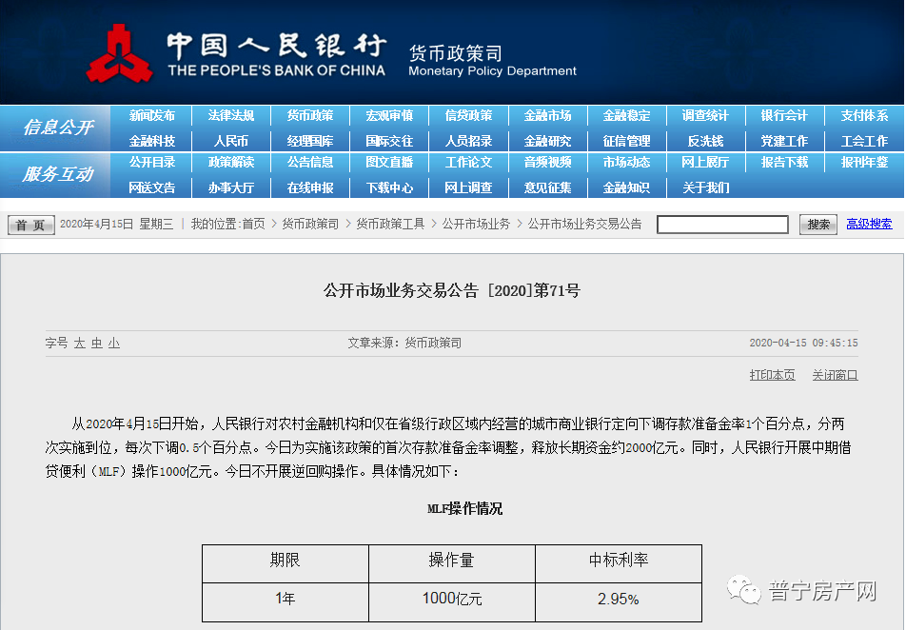Select 人民币 menu item
Screen dimensions: 906x630
(x=231, y=141)
